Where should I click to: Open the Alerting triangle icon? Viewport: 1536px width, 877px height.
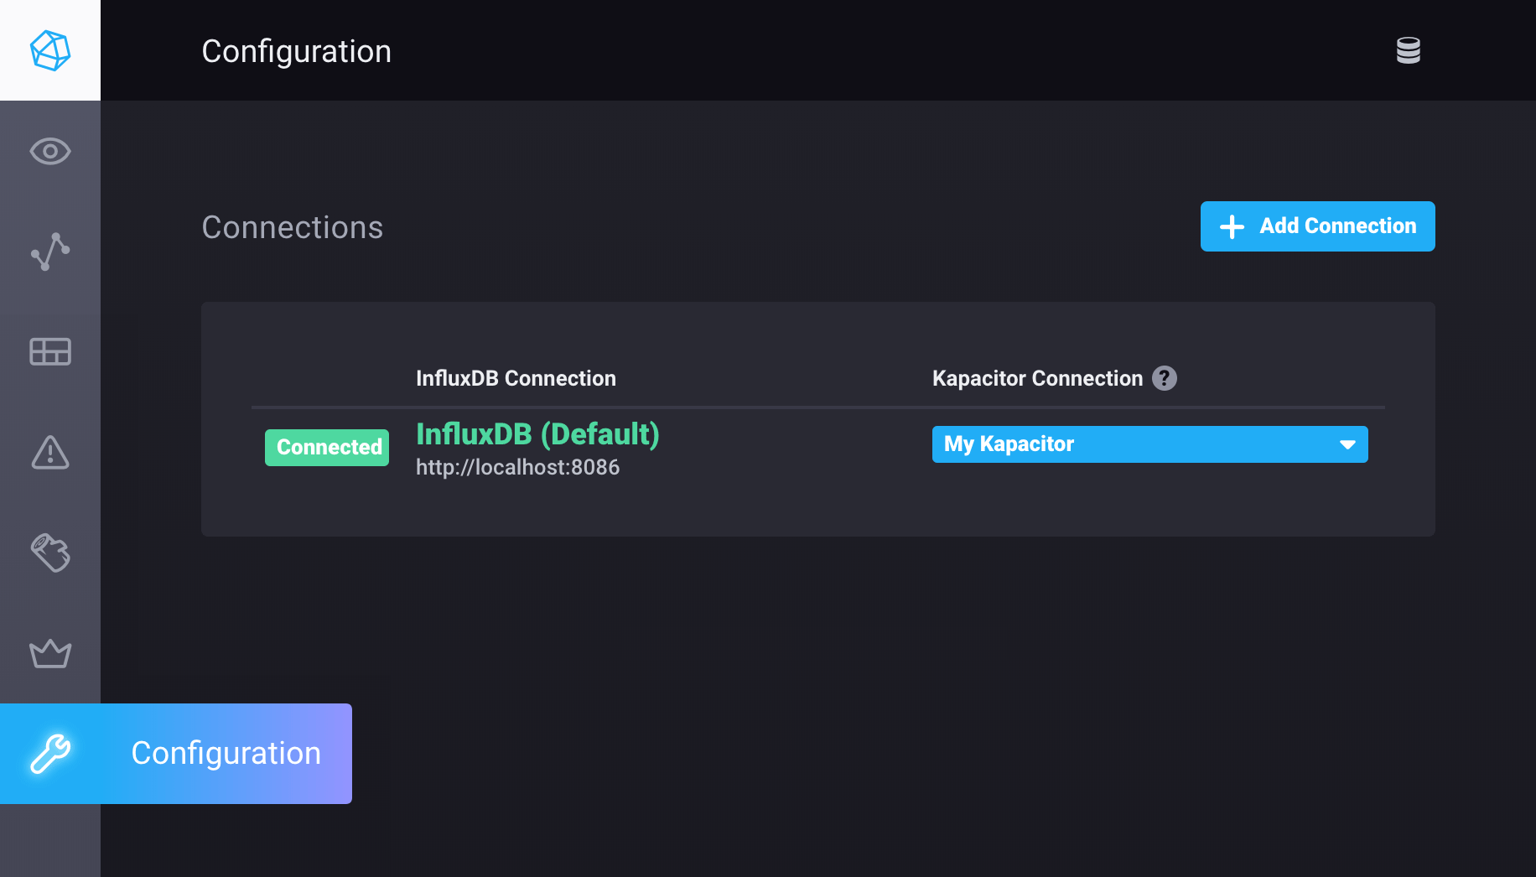(x=49, y=454)
